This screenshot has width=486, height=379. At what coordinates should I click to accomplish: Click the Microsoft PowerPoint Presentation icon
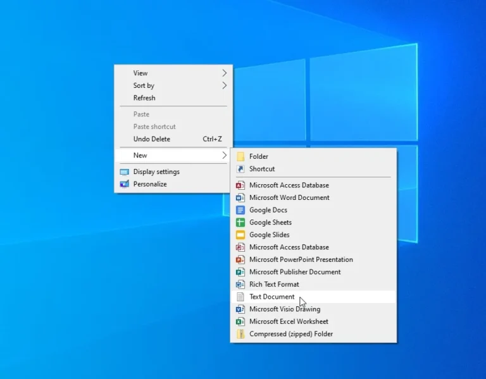[240, 259]
